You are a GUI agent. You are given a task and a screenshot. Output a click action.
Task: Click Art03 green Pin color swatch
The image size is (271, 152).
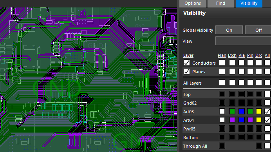(250, 111)
